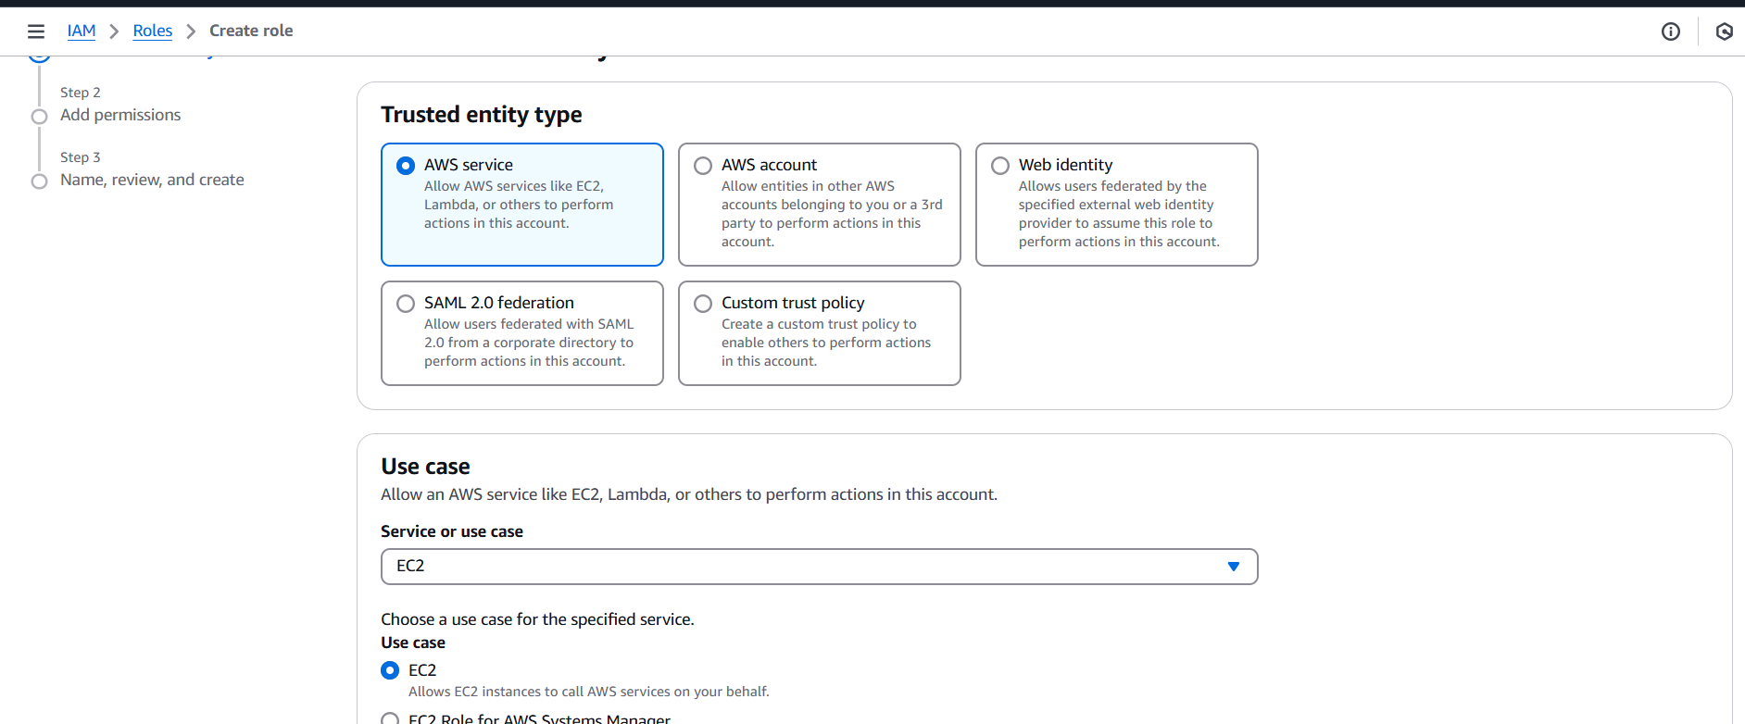1745x724 pixels.
Task: Go to Roles breadcrumb link
Action: (153, 31)
